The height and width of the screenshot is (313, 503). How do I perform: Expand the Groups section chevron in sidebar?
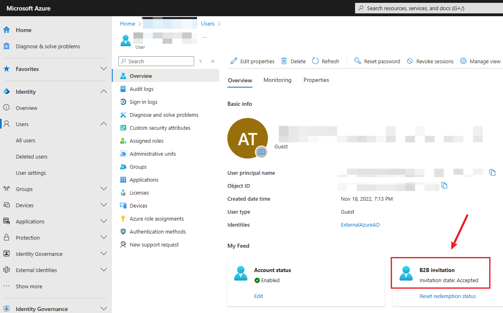click(x=104, y=189)
